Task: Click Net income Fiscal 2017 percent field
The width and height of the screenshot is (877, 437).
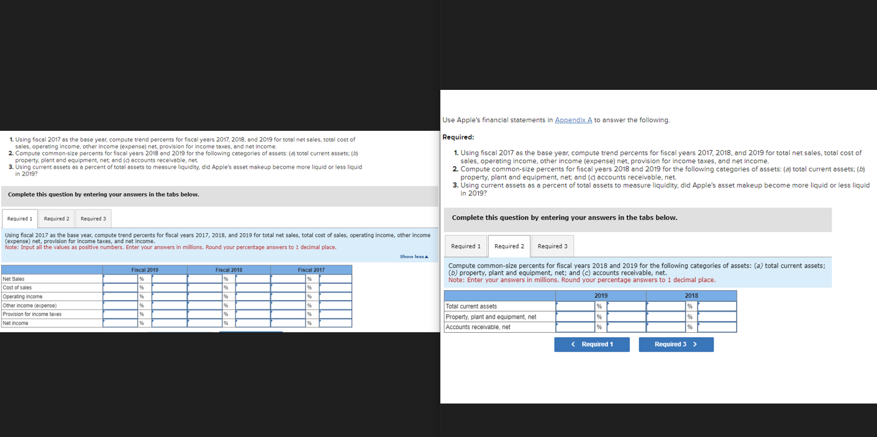Action: tap(287, 322)
